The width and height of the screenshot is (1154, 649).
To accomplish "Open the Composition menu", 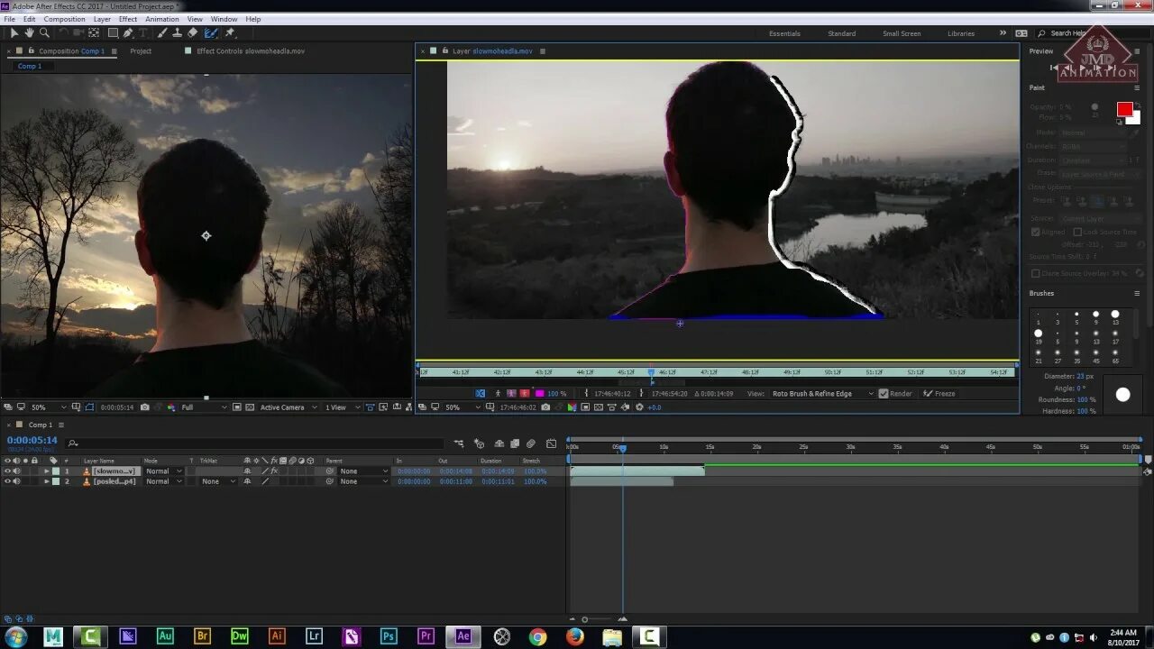I will 64,18.
